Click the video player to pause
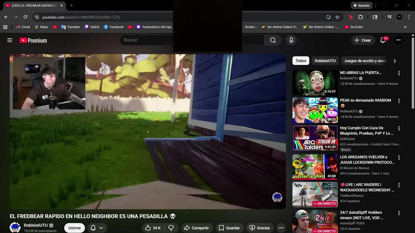Screen dimensions: 415x233 (148, 132)
